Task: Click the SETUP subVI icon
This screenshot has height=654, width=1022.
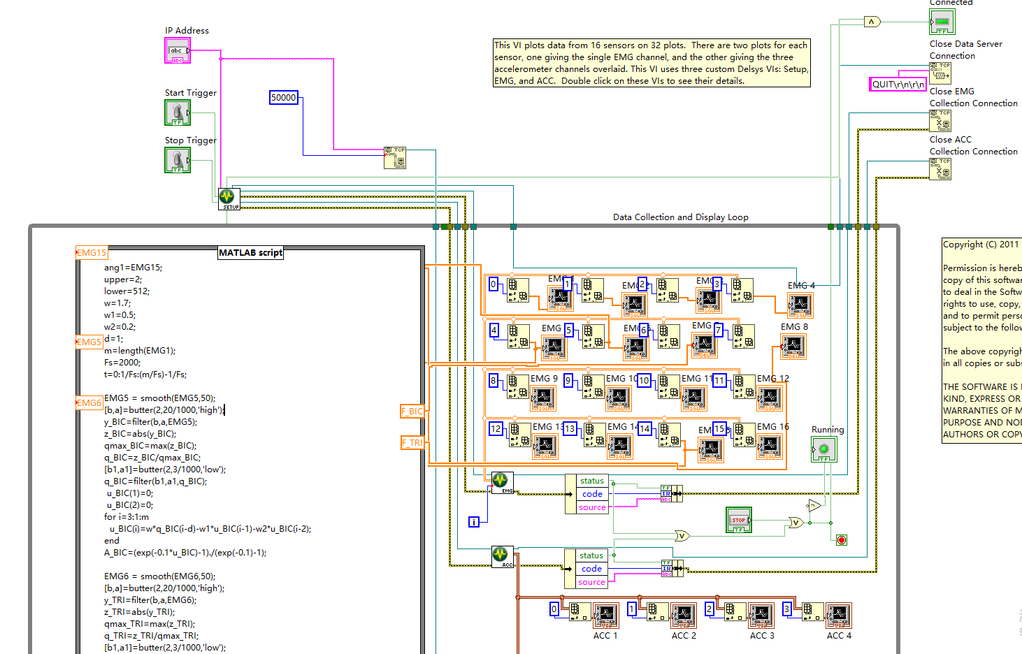Action: point(229,198)
